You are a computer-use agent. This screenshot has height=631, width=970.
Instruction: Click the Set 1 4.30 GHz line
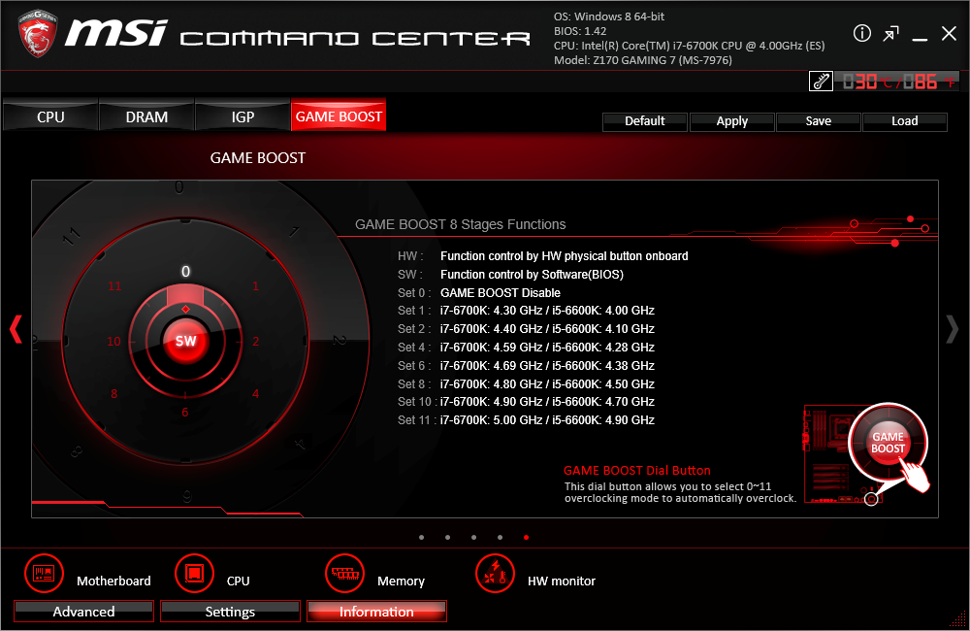point(526,311)
